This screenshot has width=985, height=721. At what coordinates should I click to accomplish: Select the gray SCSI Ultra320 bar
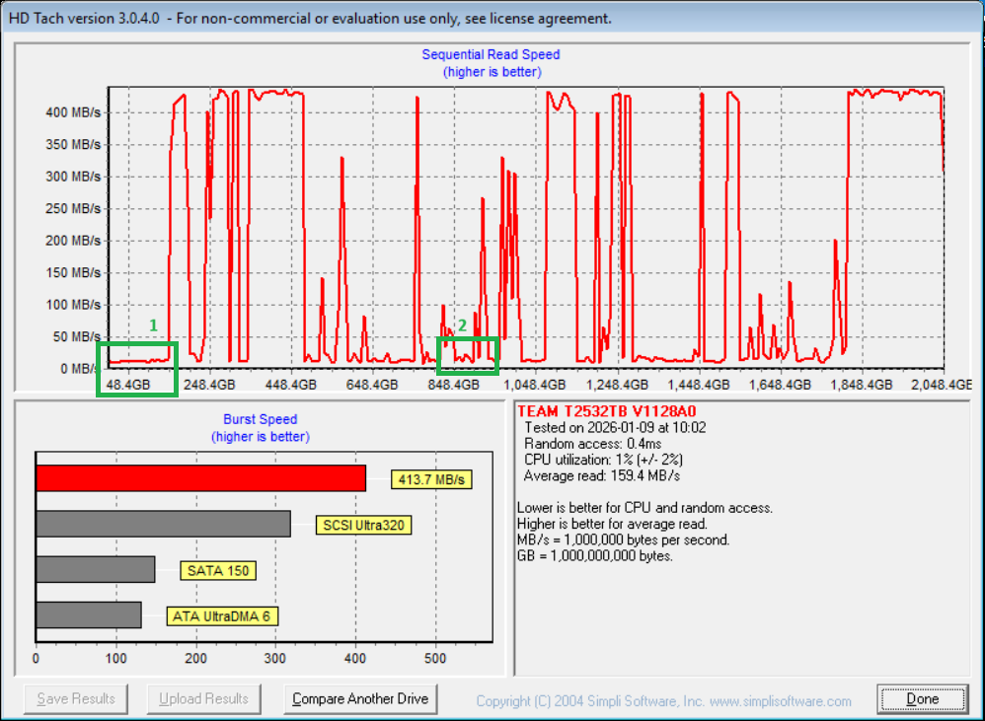point(163,524)
